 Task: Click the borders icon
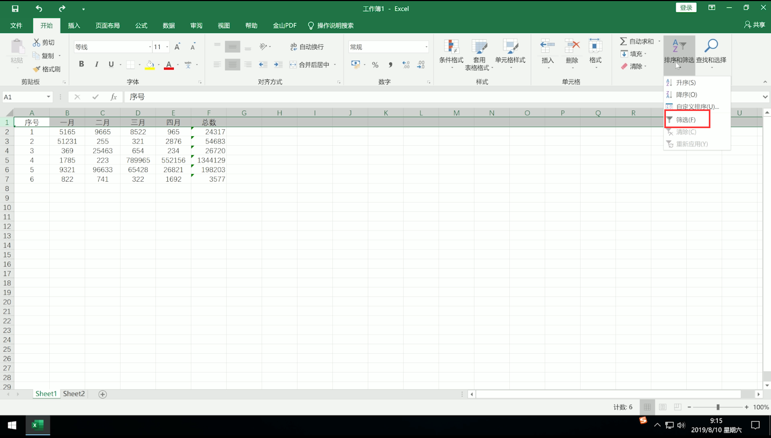130,65
